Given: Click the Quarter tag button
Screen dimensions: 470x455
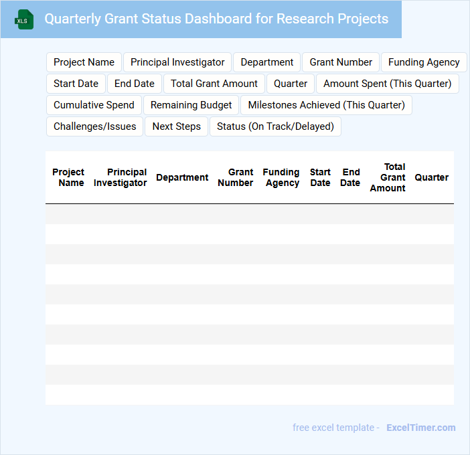Looking at the screenshot, I should [291, 84].
